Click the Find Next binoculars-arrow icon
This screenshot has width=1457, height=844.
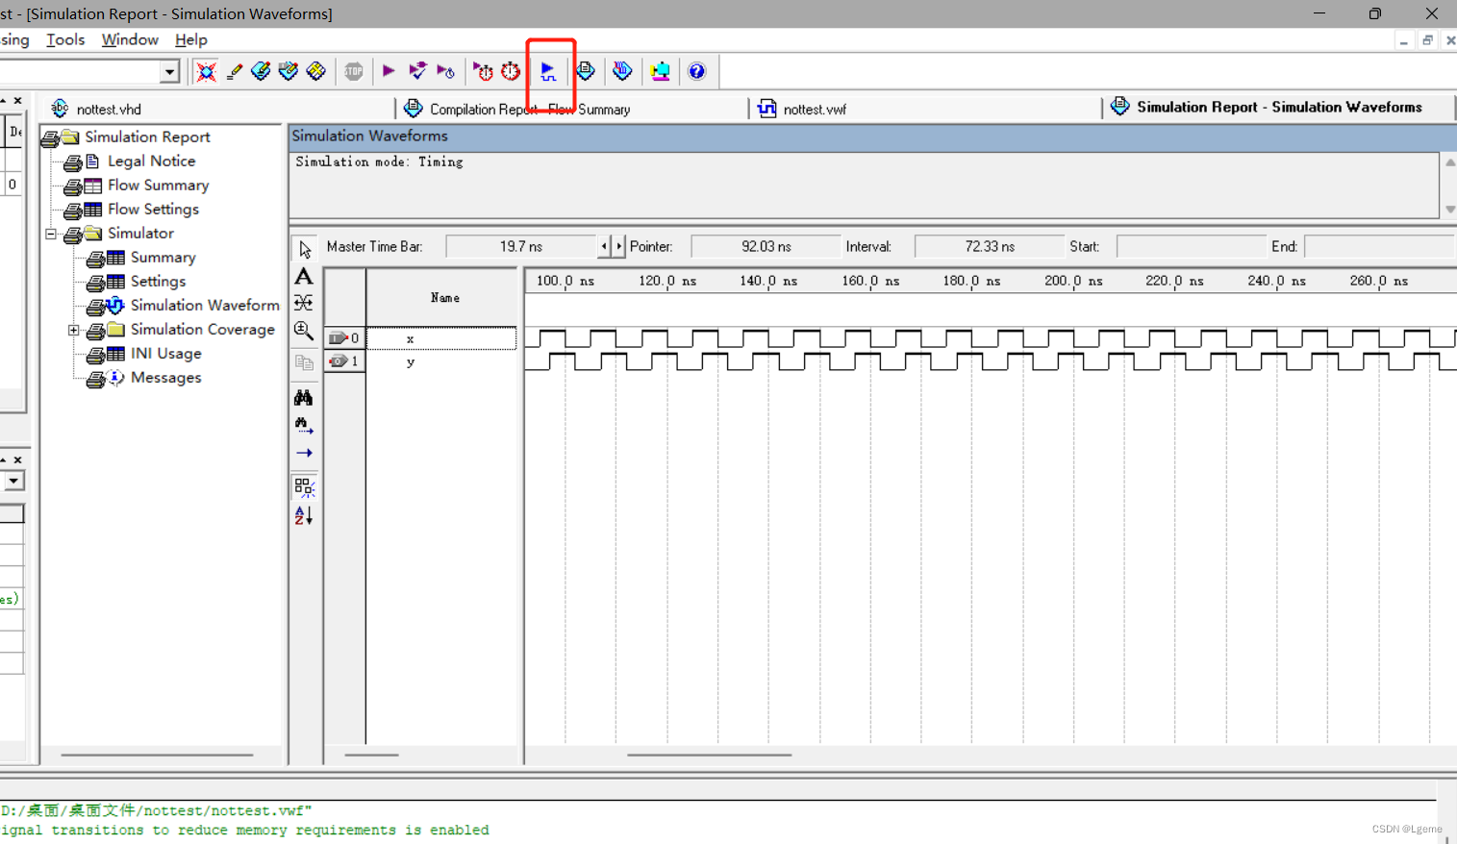[x=304, y=425]
